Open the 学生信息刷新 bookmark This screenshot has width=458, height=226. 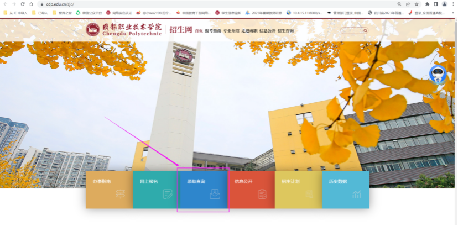pyautogui.click(x=228, y=13)
